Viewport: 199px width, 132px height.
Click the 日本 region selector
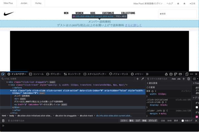pyautogui.click(x=192, y=4)
